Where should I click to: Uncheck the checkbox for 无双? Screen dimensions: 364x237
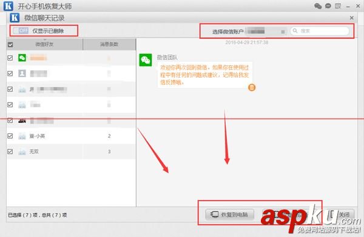click(10, 152)
